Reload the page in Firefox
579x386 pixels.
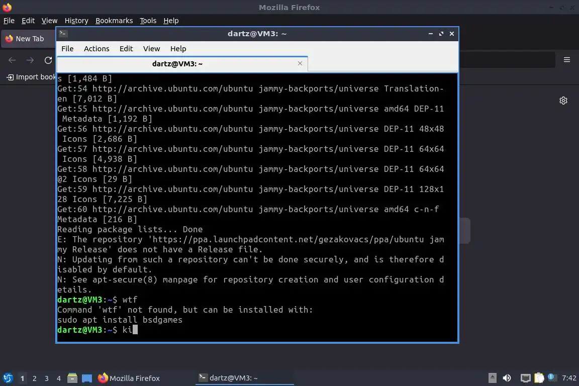[48, 60]
